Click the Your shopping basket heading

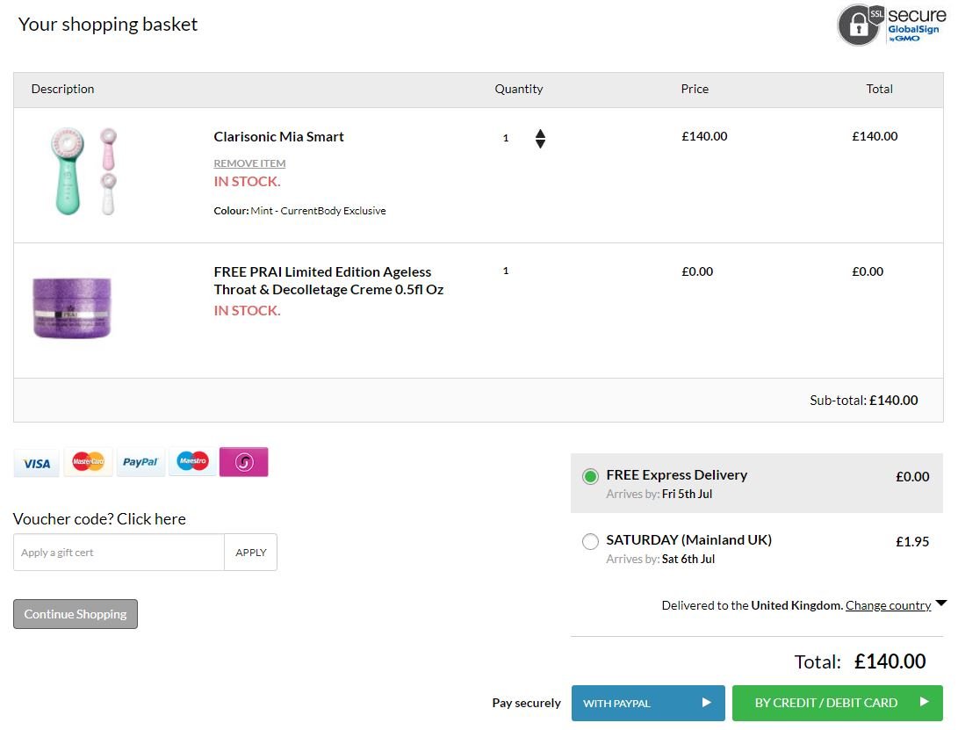pos(107,25)
